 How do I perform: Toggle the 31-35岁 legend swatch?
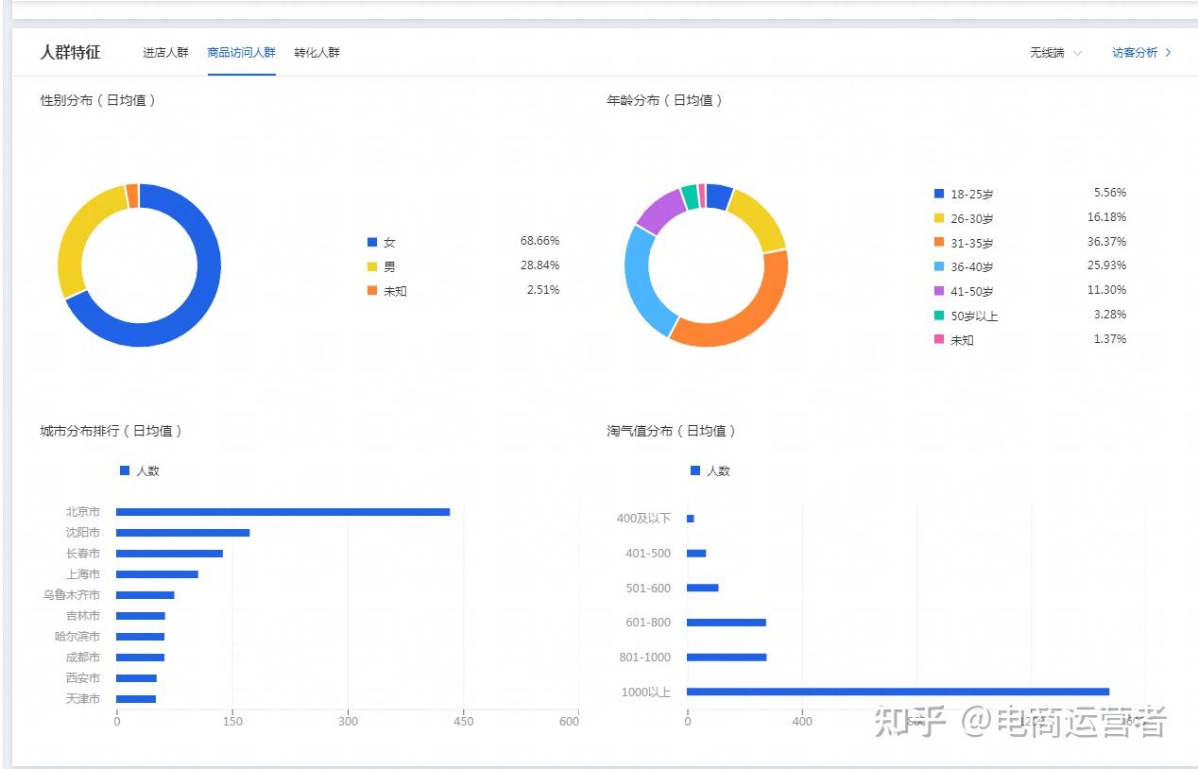939,242
